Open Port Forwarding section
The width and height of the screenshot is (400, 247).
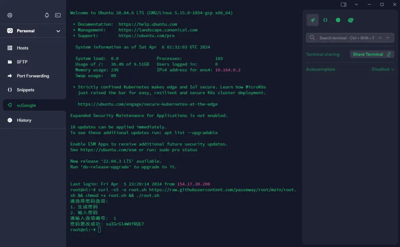pyautogui.click(x=33, y=76)
